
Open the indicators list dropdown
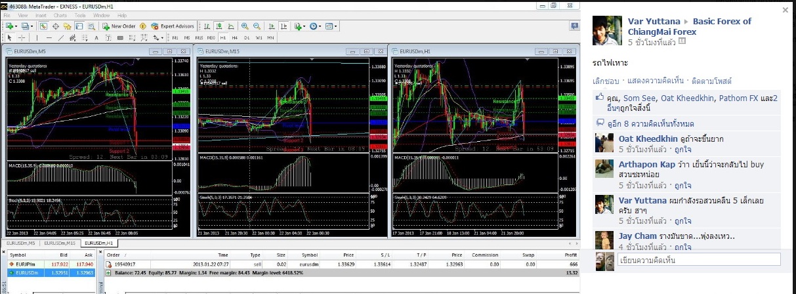(299, 26)
